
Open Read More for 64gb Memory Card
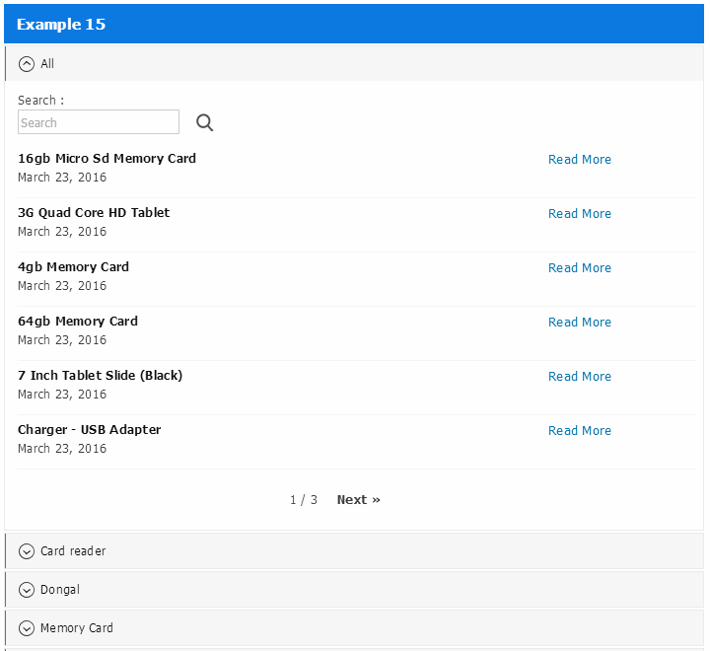(x=580, y=323)
